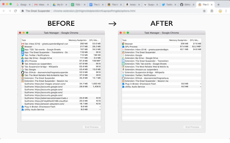
Task: Sort Before window by Memory footprint column
Action: pos(78,40)
